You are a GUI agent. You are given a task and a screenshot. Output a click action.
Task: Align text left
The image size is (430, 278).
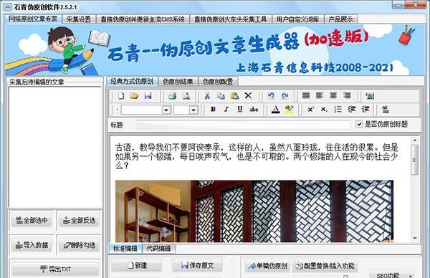(x=320, y=96)
